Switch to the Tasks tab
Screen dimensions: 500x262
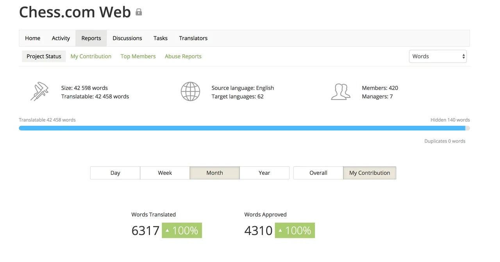pyautogui.click(x=161, y=38)
